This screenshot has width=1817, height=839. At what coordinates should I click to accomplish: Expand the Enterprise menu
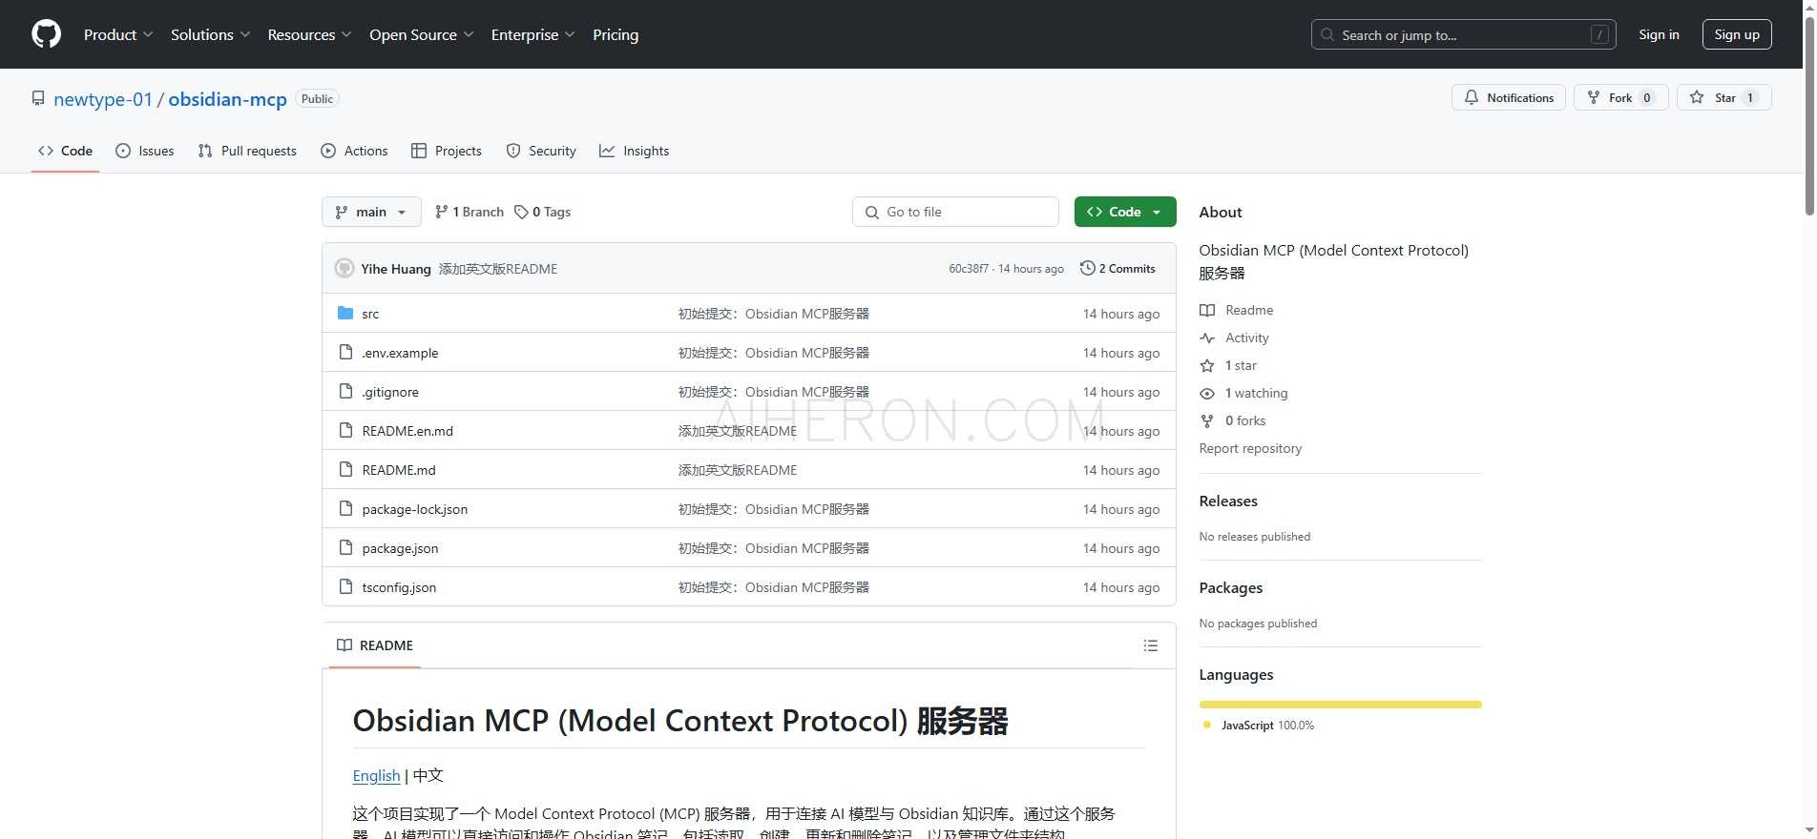point(533,34)
